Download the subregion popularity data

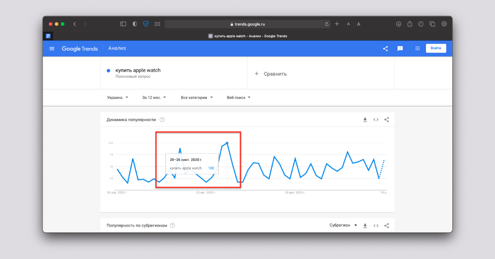coord(365,226)
